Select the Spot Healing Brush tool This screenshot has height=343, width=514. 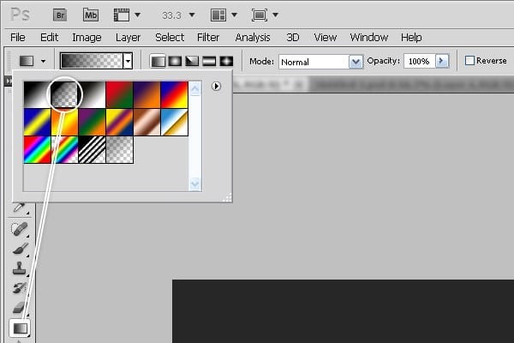20,229
